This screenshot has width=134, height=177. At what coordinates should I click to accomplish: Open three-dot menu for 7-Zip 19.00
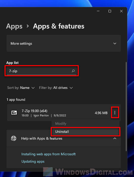pyautogui.click(x=115, y=113)
